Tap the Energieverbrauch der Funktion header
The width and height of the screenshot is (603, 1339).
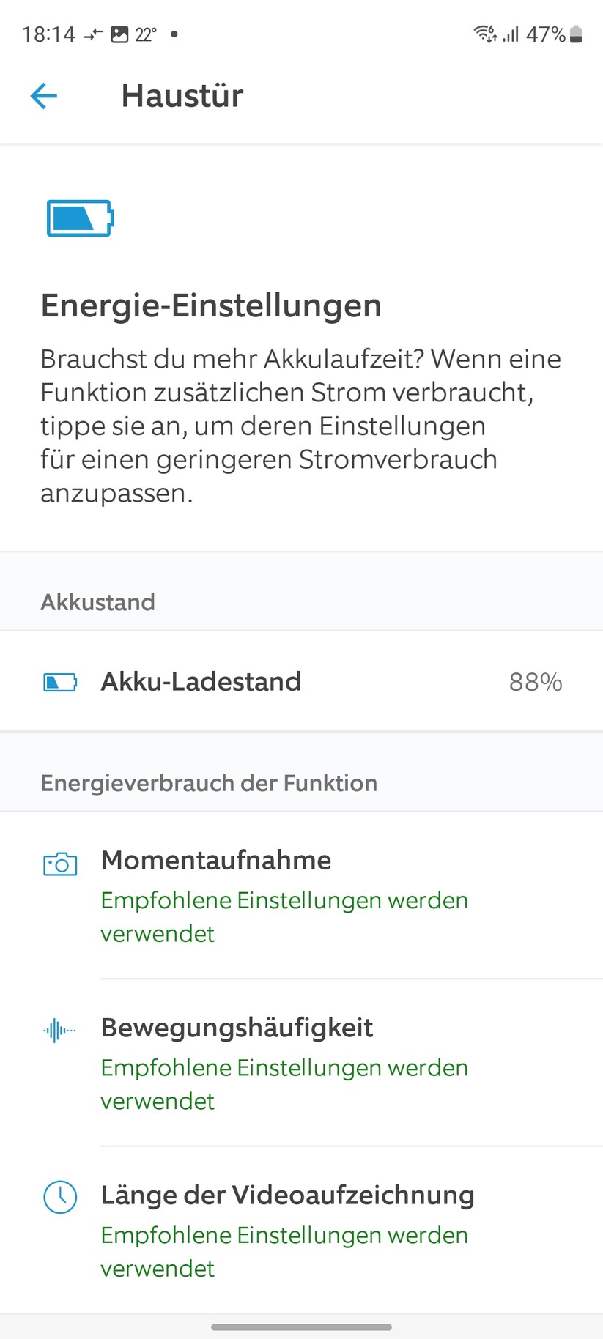click(209, 783)
